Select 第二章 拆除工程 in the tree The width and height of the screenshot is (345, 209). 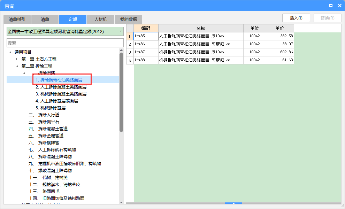37,66
